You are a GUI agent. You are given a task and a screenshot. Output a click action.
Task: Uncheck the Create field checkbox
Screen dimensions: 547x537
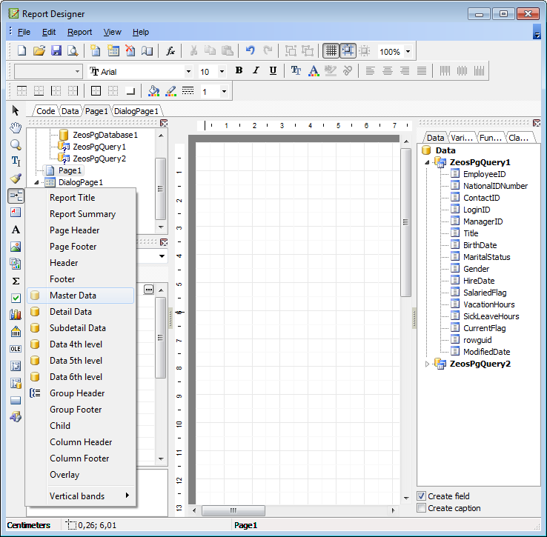pos(422,496)
